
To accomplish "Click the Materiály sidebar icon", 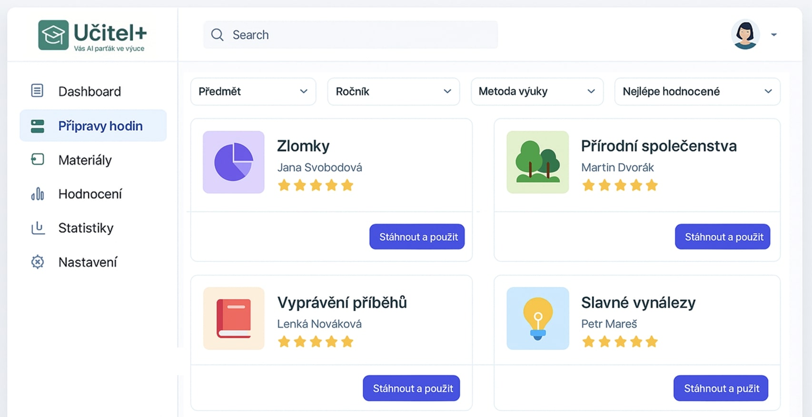I will (37, 159).
